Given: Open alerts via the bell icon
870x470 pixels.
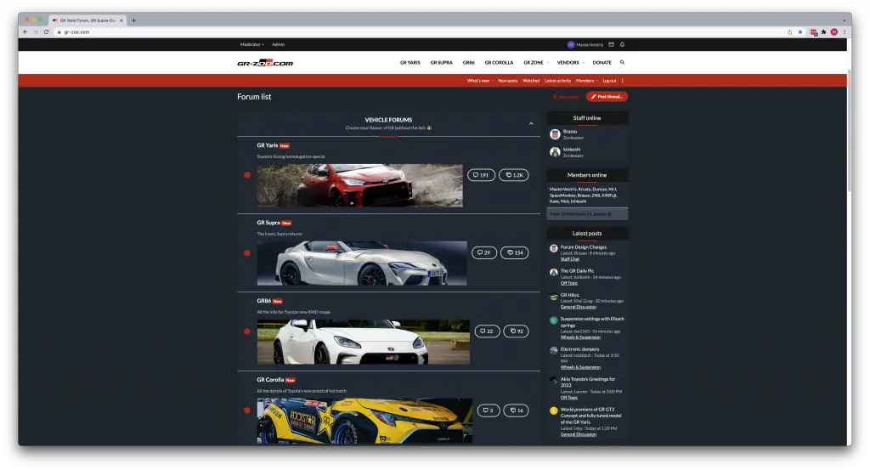Looking at the screenshot, I should click(x=622, y=44).
